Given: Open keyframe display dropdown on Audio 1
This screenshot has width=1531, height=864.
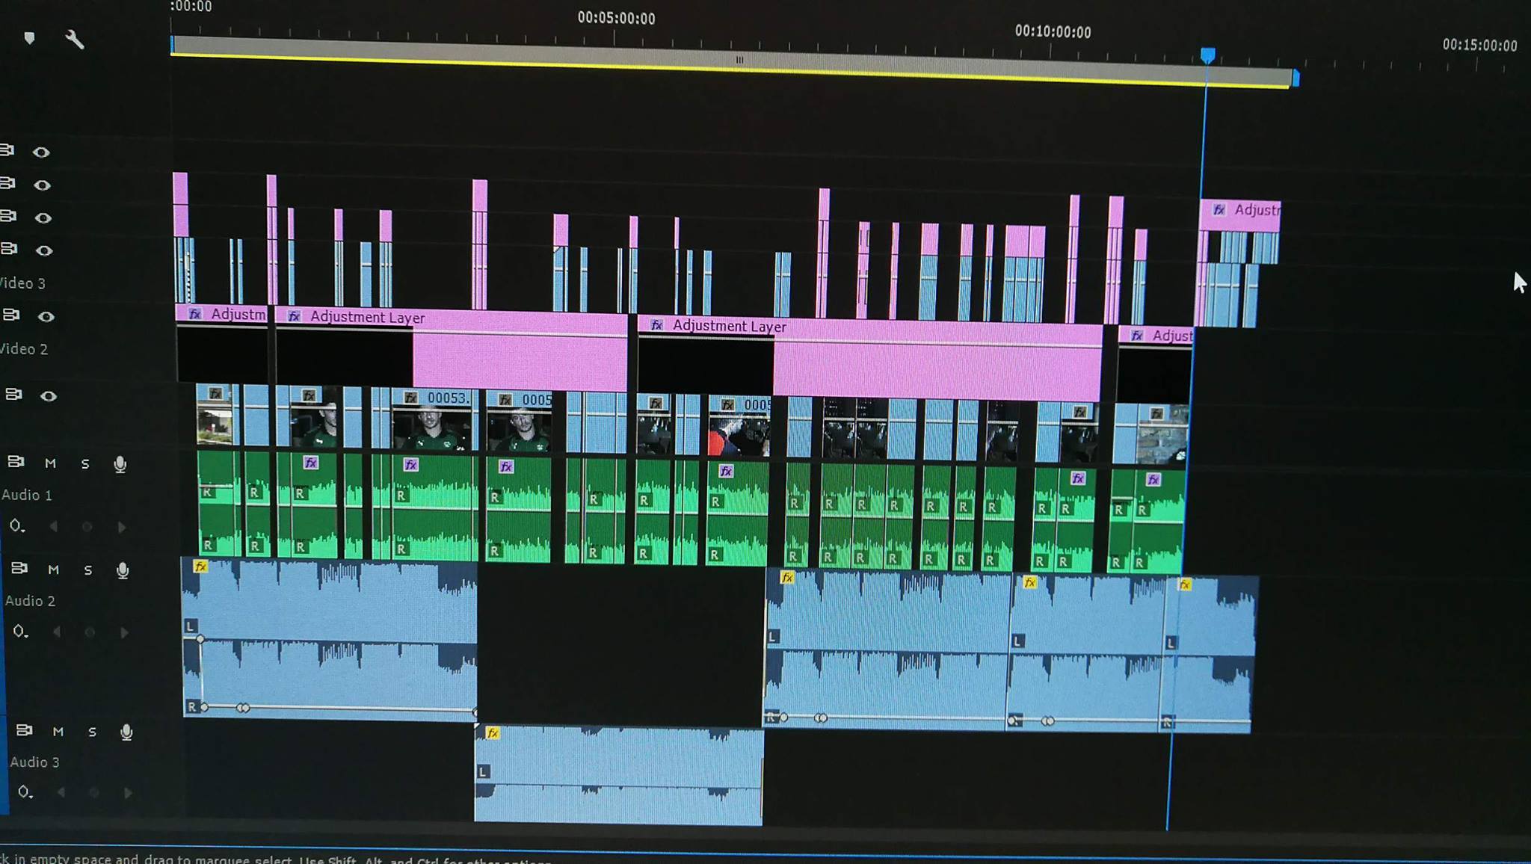Looking at the screenshot, I should (16, 526).
